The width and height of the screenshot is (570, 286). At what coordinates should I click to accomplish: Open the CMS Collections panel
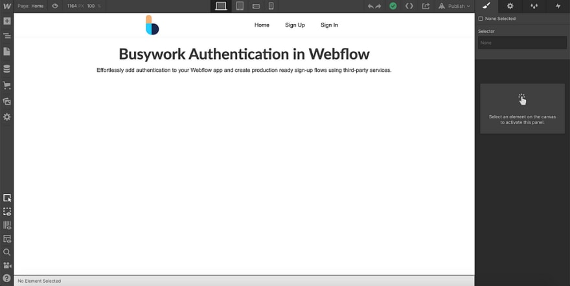[7, 69]
